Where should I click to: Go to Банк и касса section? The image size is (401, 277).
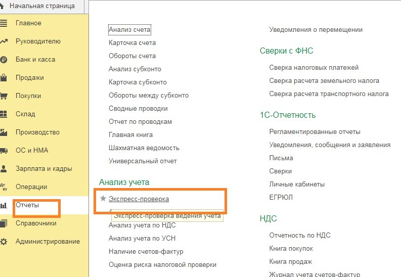(x=35, y=60)
